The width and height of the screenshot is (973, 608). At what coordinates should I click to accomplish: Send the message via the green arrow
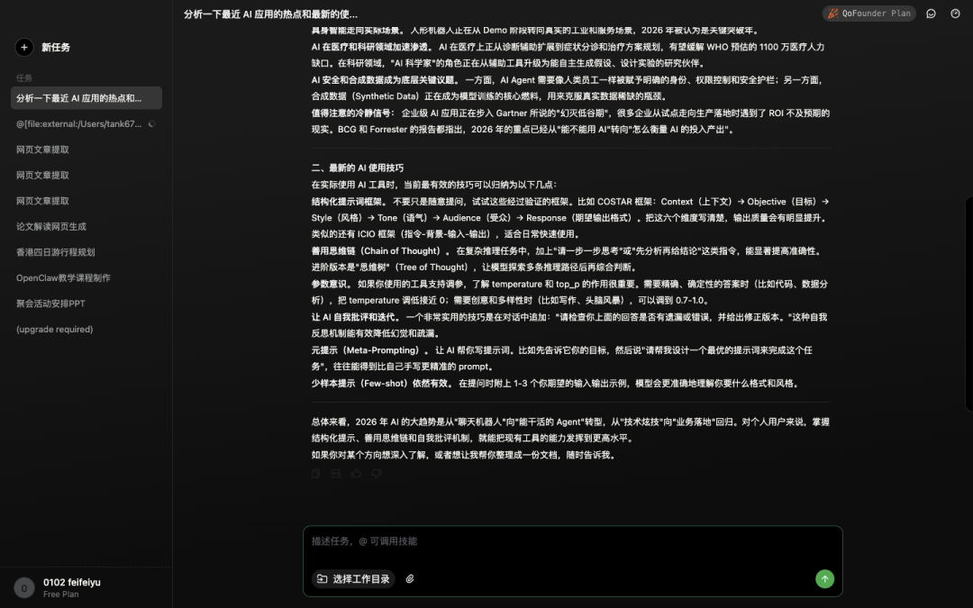pyautogui.click(x=824, y=579)
